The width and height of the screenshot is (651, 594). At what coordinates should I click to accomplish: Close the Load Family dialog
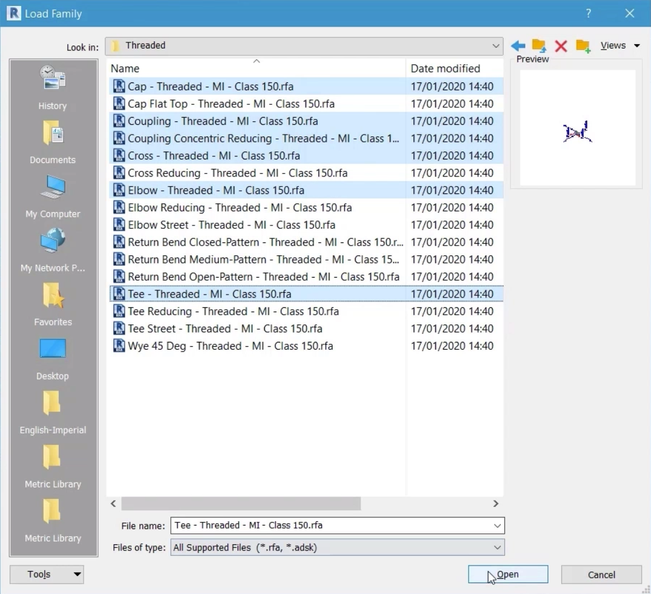pyautogui.click(x=630, y=13)
